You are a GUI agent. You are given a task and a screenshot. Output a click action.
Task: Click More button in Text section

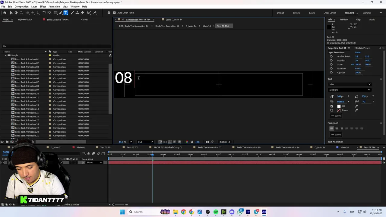click(335, 116)
